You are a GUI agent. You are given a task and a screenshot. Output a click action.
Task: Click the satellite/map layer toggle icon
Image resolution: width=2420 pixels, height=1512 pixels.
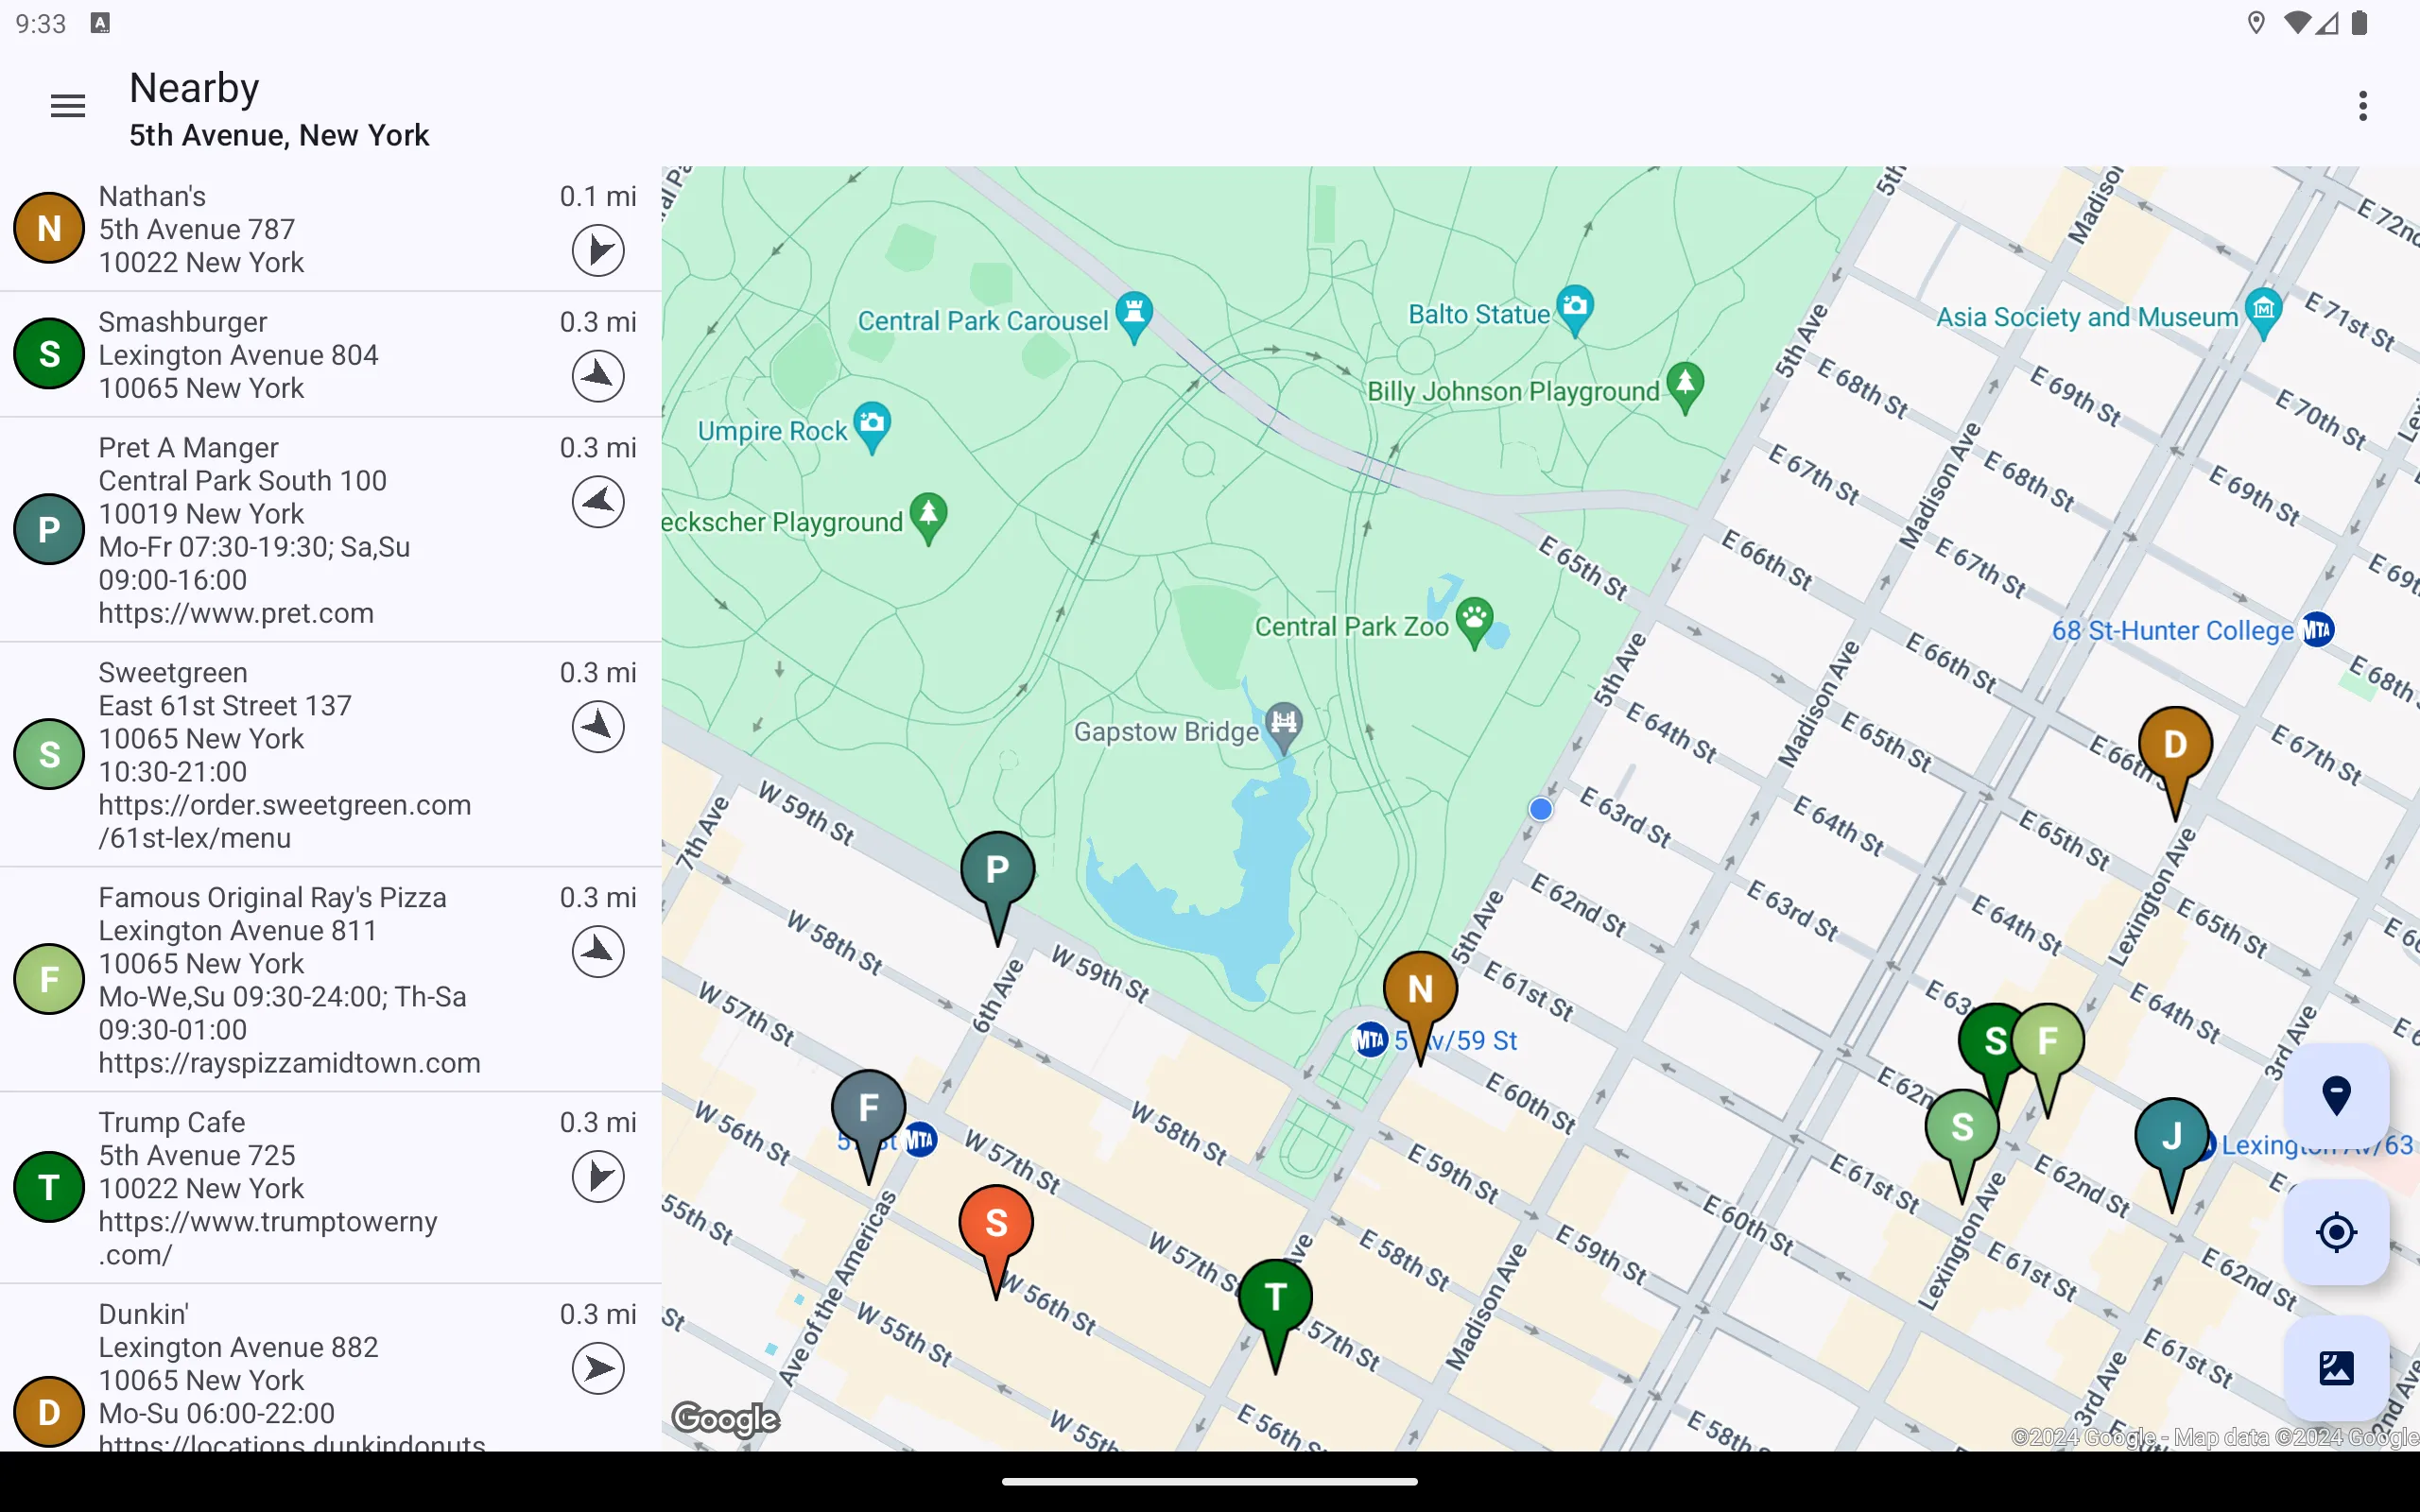click(2337, 1367)
